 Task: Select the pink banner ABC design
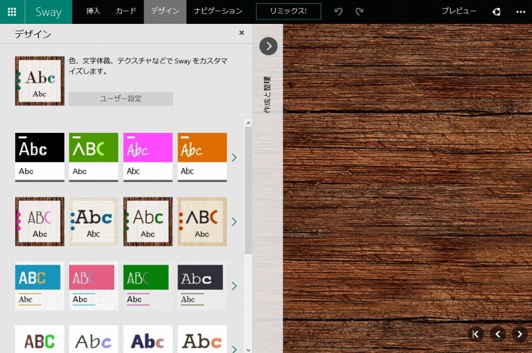click(94, 286)
